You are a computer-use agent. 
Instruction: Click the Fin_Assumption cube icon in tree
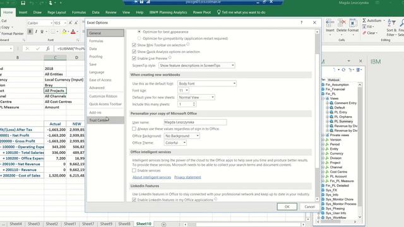[323, 84]
